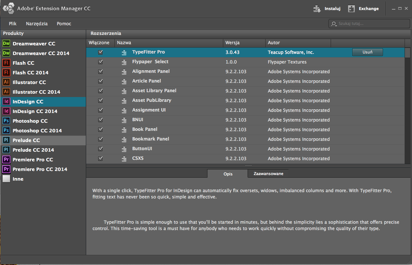412x265 pixels.
Task: Switch to the Zaawansowane tab
Action: [x=268, y=174]
